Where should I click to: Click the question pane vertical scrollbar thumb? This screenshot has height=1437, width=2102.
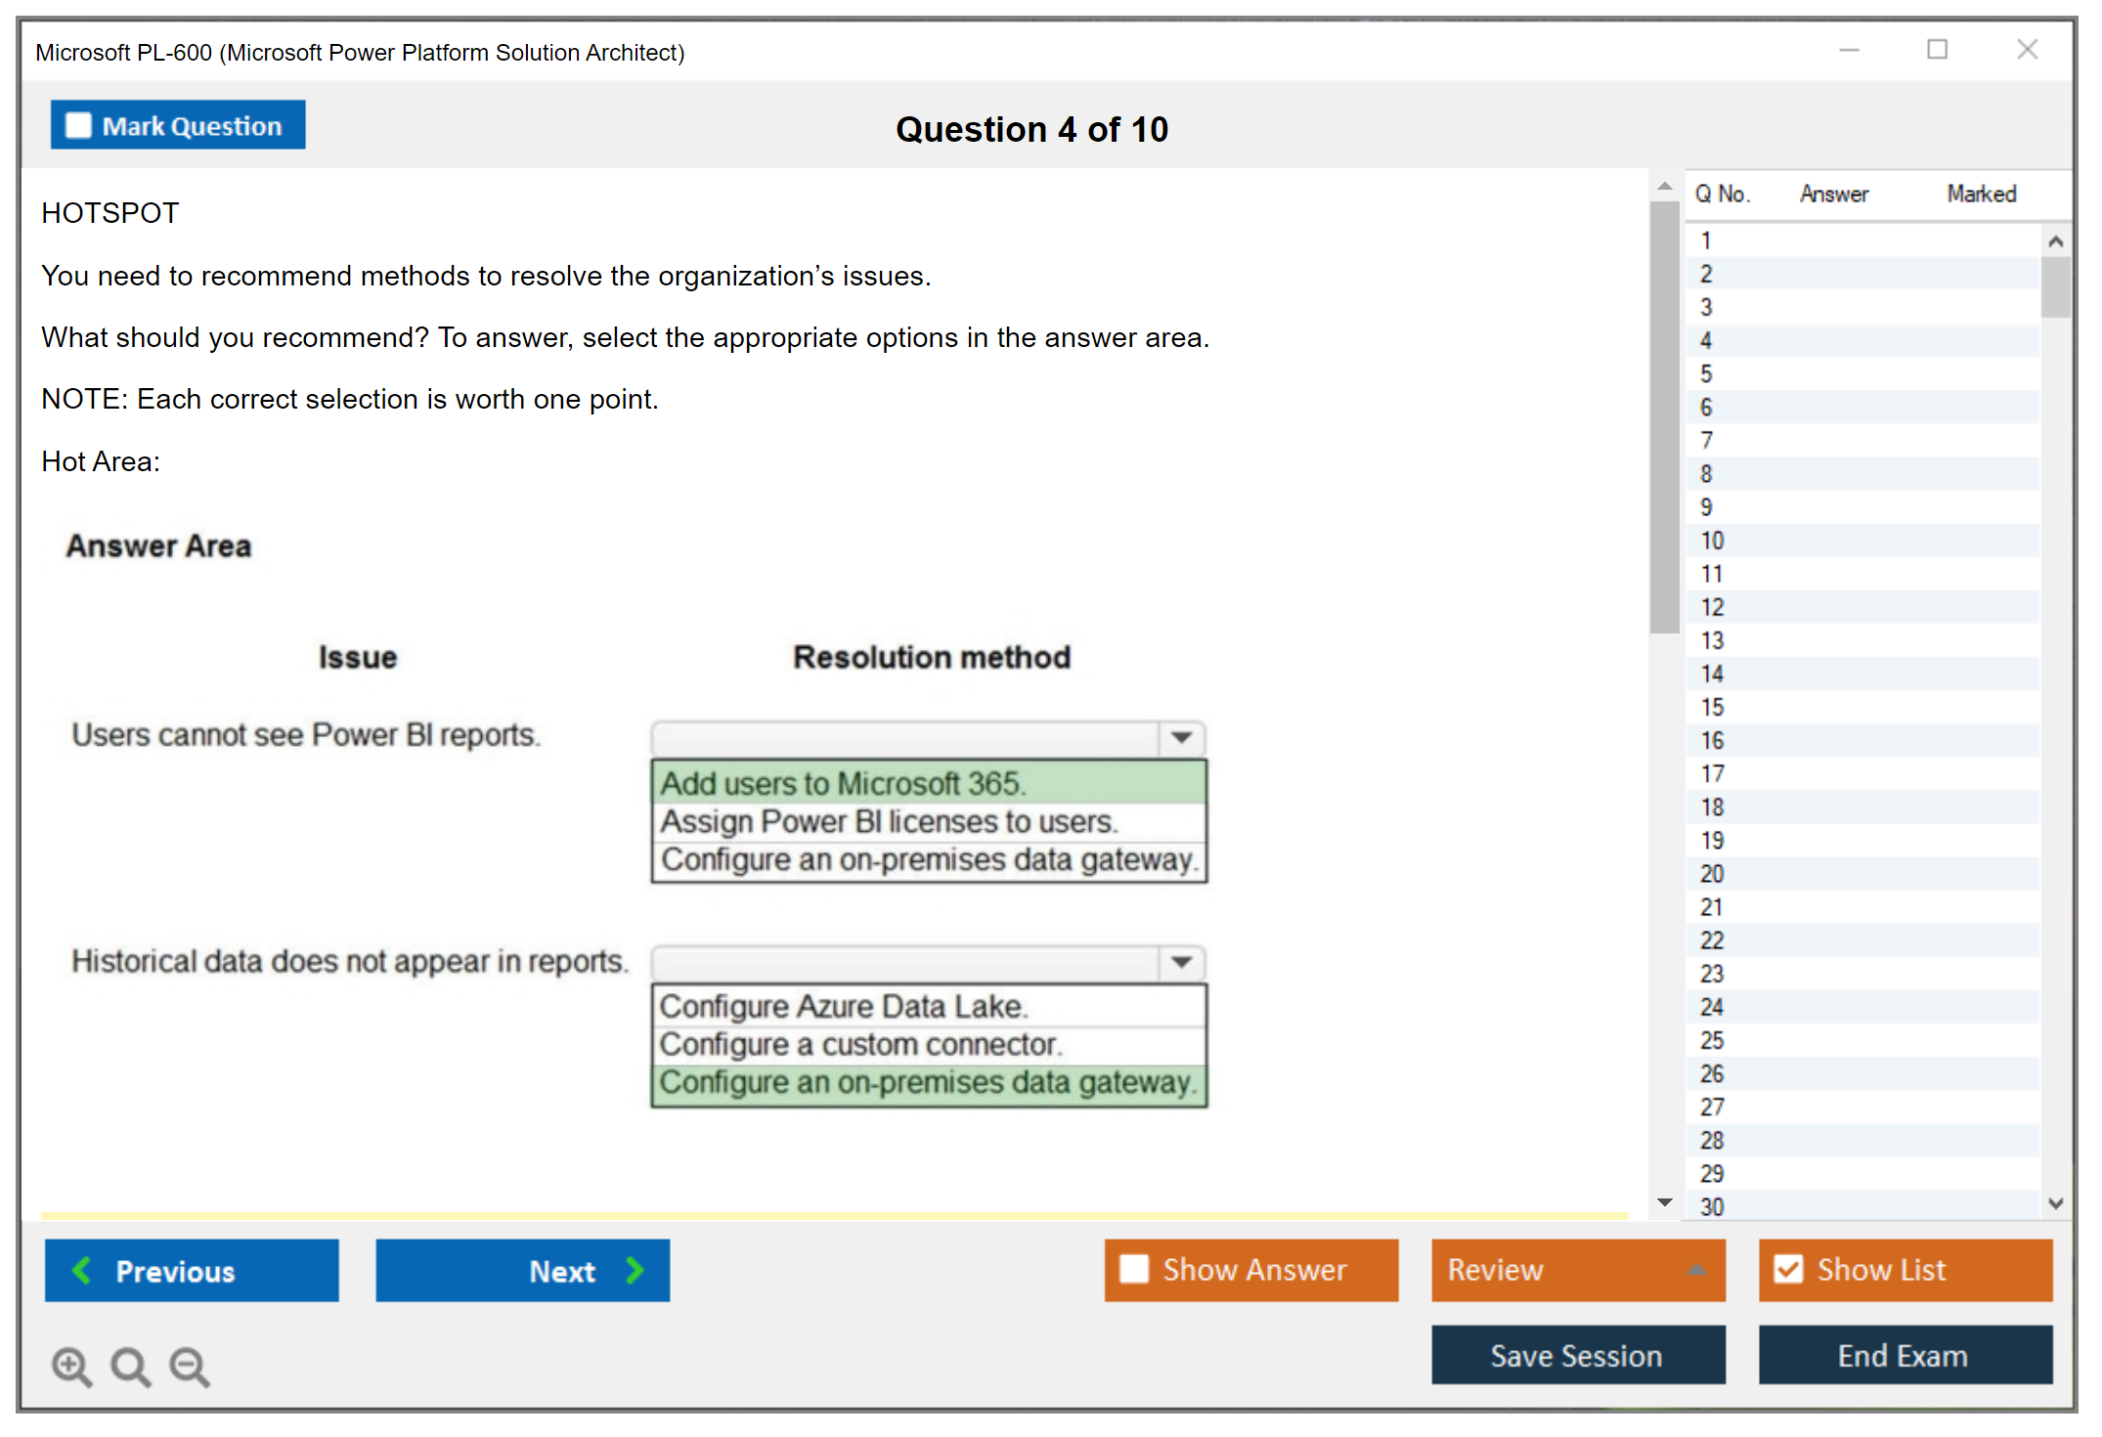(1664, 415)
